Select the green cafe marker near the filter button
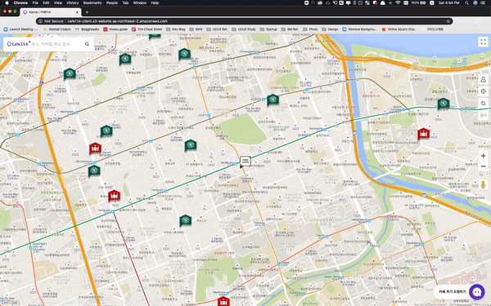This screenshot has width=491, height=306. (444, 104)
